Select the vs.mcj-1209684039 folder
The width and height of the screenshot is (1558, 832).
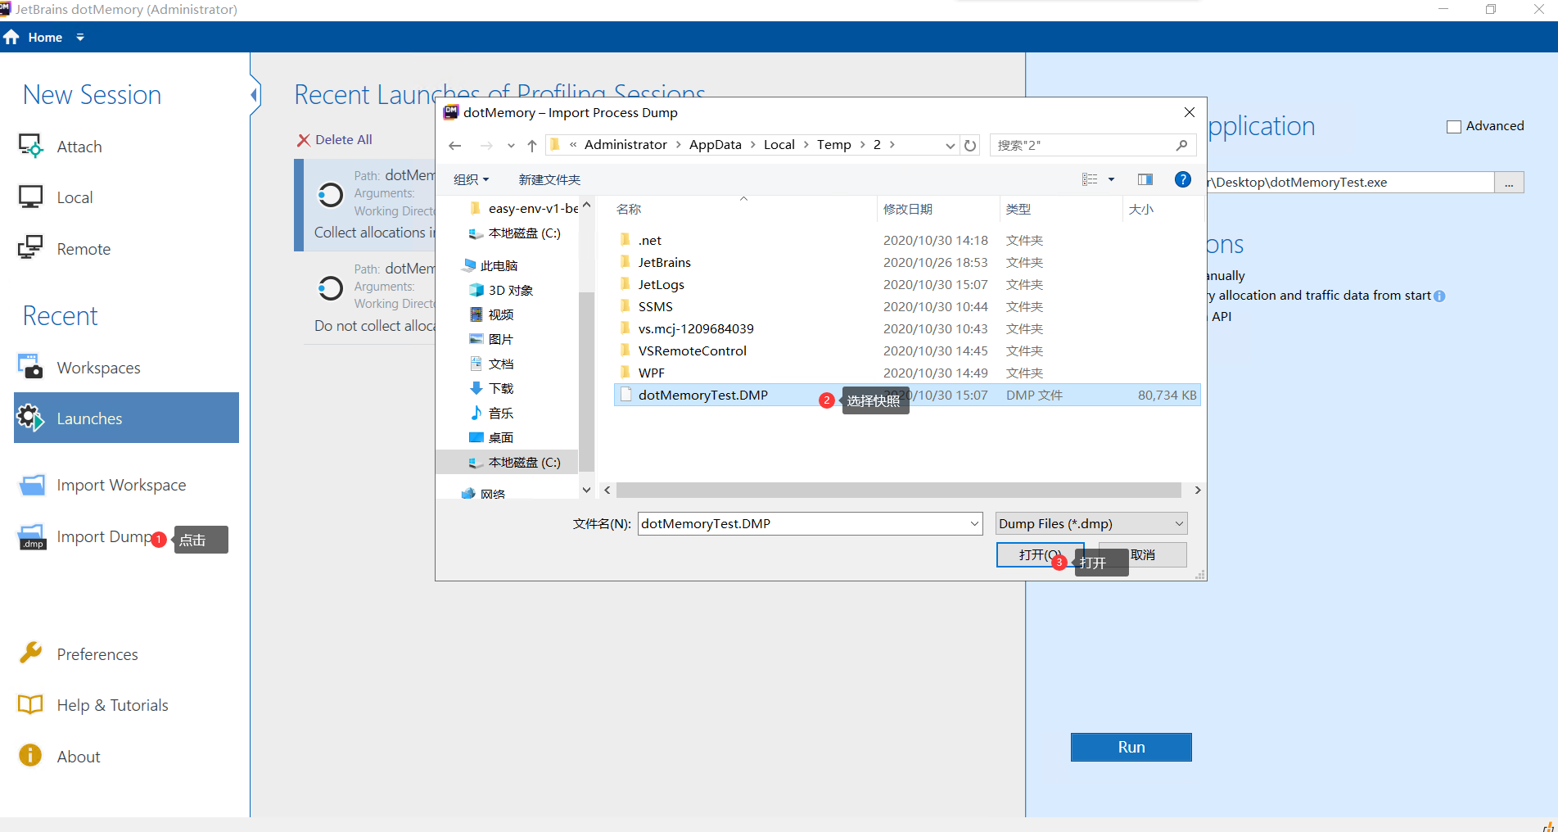point(696,328)
